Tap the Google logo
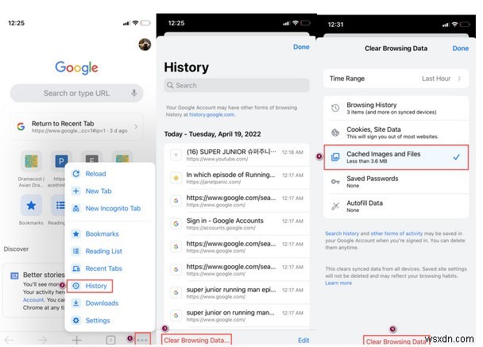The height and width of the screenshot is (347, 483). 77,67
